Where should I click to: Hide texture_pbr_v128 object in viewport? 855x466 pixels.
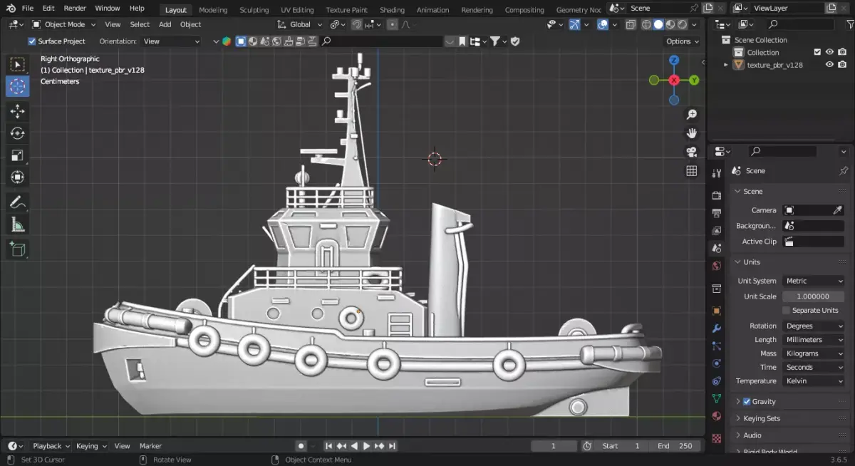pyautogui.click(x=829, y=65)
